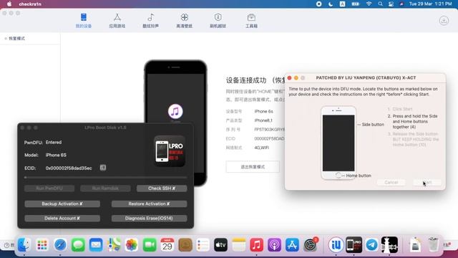Open Notes from the Dock
The image size is (458, 258).
238,245
